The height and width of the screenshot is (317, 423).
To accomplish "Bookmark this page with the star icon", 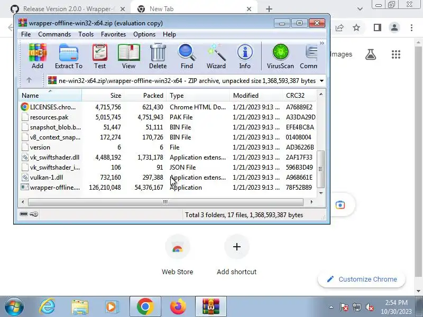I will pyautogui.click(x=356, y=27).
